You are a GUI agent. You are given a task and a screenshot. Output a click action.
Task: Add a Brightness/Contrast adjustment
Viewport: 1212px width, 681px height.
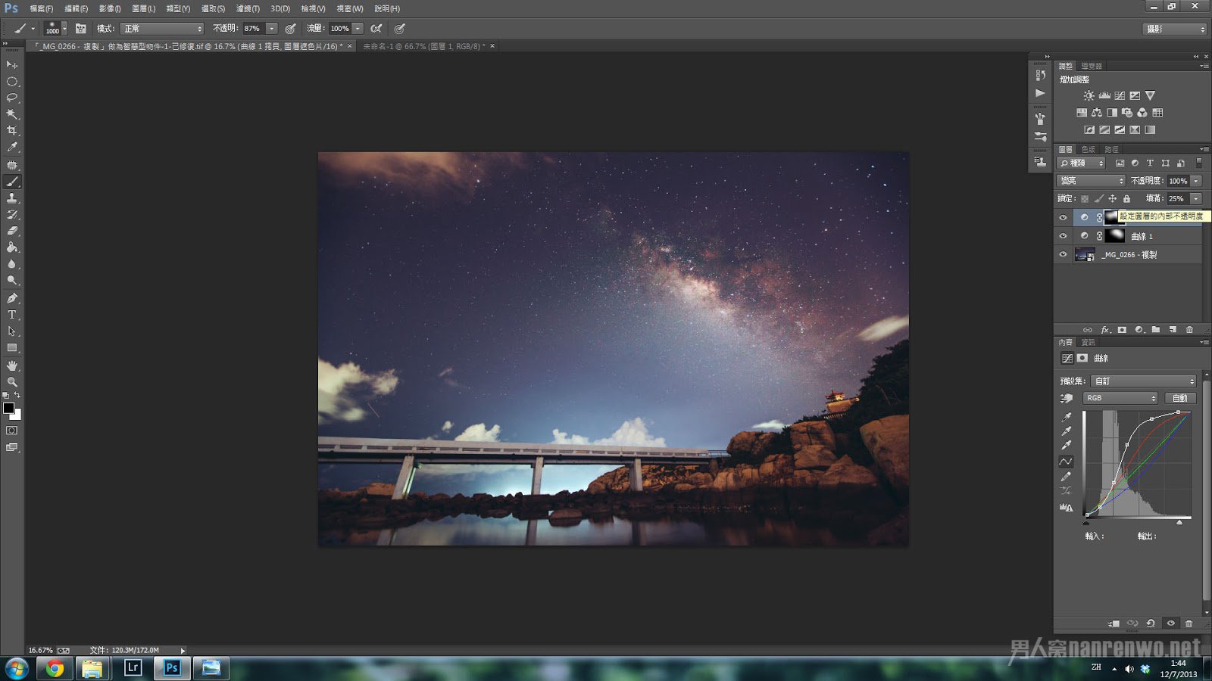[x=1089, y=95]
